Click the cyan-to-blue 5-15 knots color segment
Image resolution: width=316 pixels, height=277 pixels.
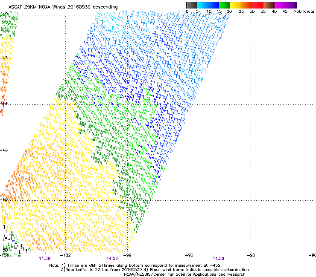[208, 5]
